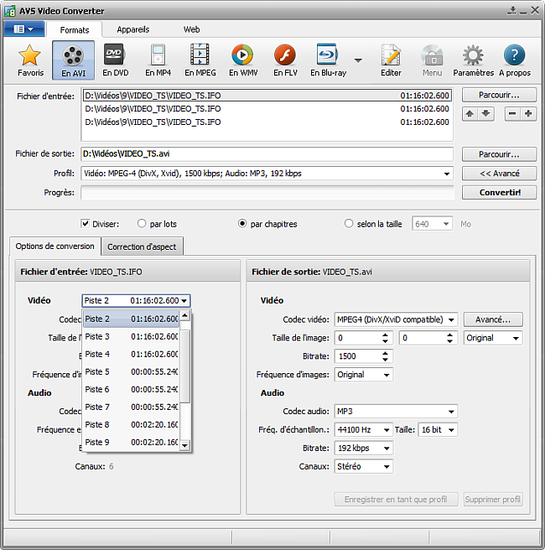Select Piste 9 in track list
Viewport: 545px width, 550px height.
(x=132, y=443)
